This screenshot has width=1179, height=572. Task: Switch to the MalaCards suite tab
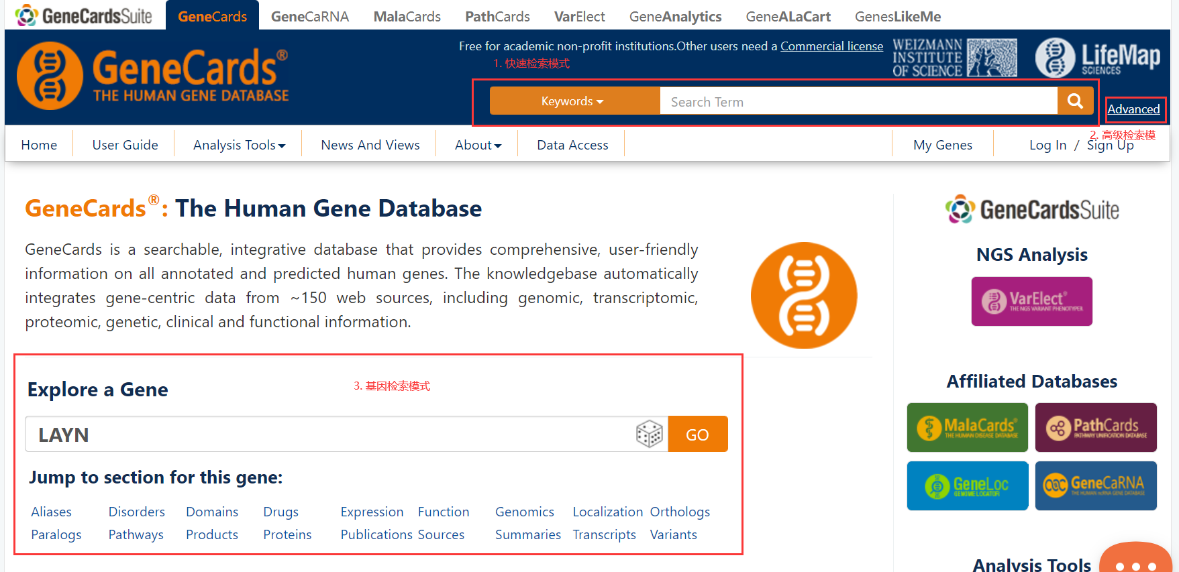coord(407,16)
